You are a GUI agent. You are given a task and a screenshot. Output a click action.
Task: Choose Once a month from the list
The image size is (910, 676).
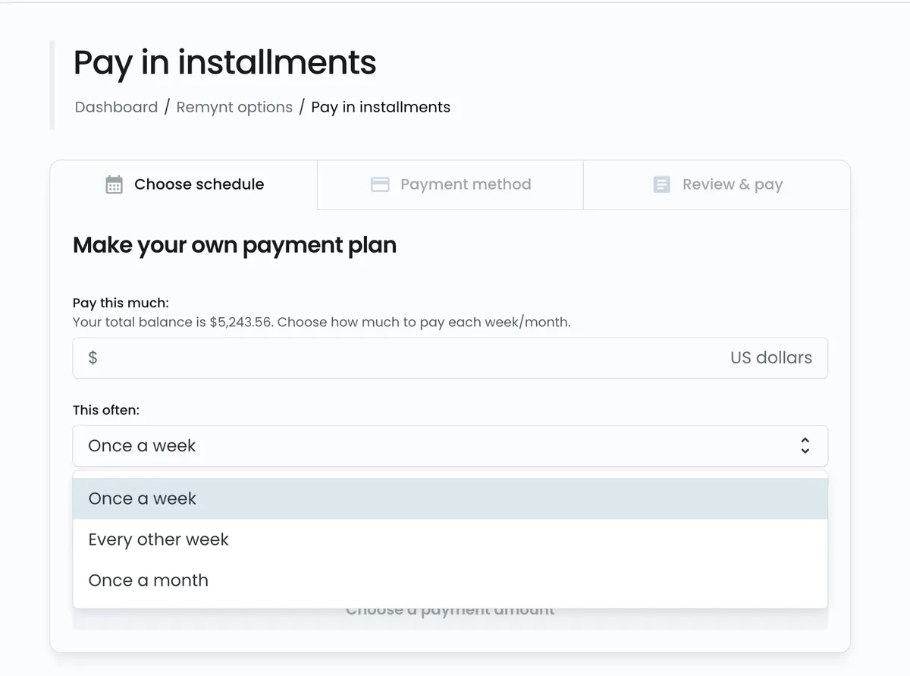148,580
